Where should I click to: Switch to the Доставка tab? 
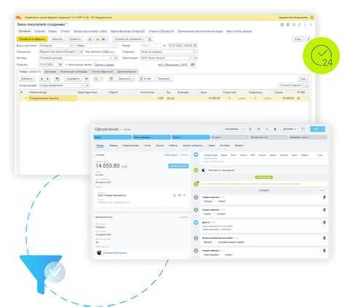coord(50,71)
